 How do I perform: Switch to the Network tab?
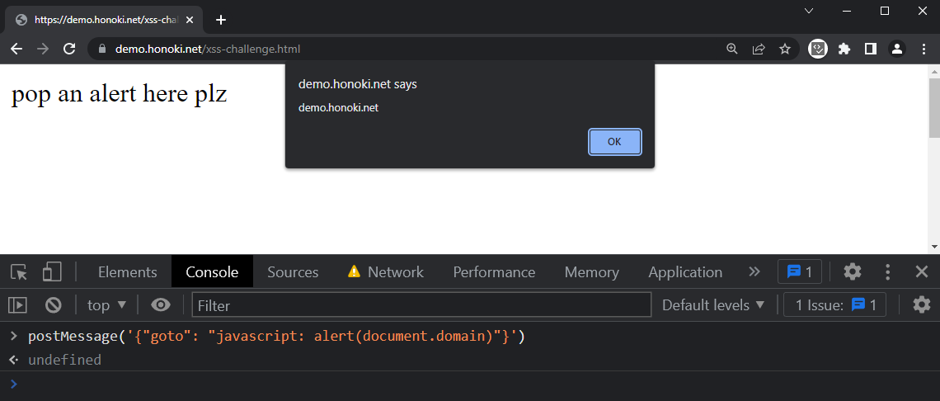pyautogui.click(x=385, y=272)
